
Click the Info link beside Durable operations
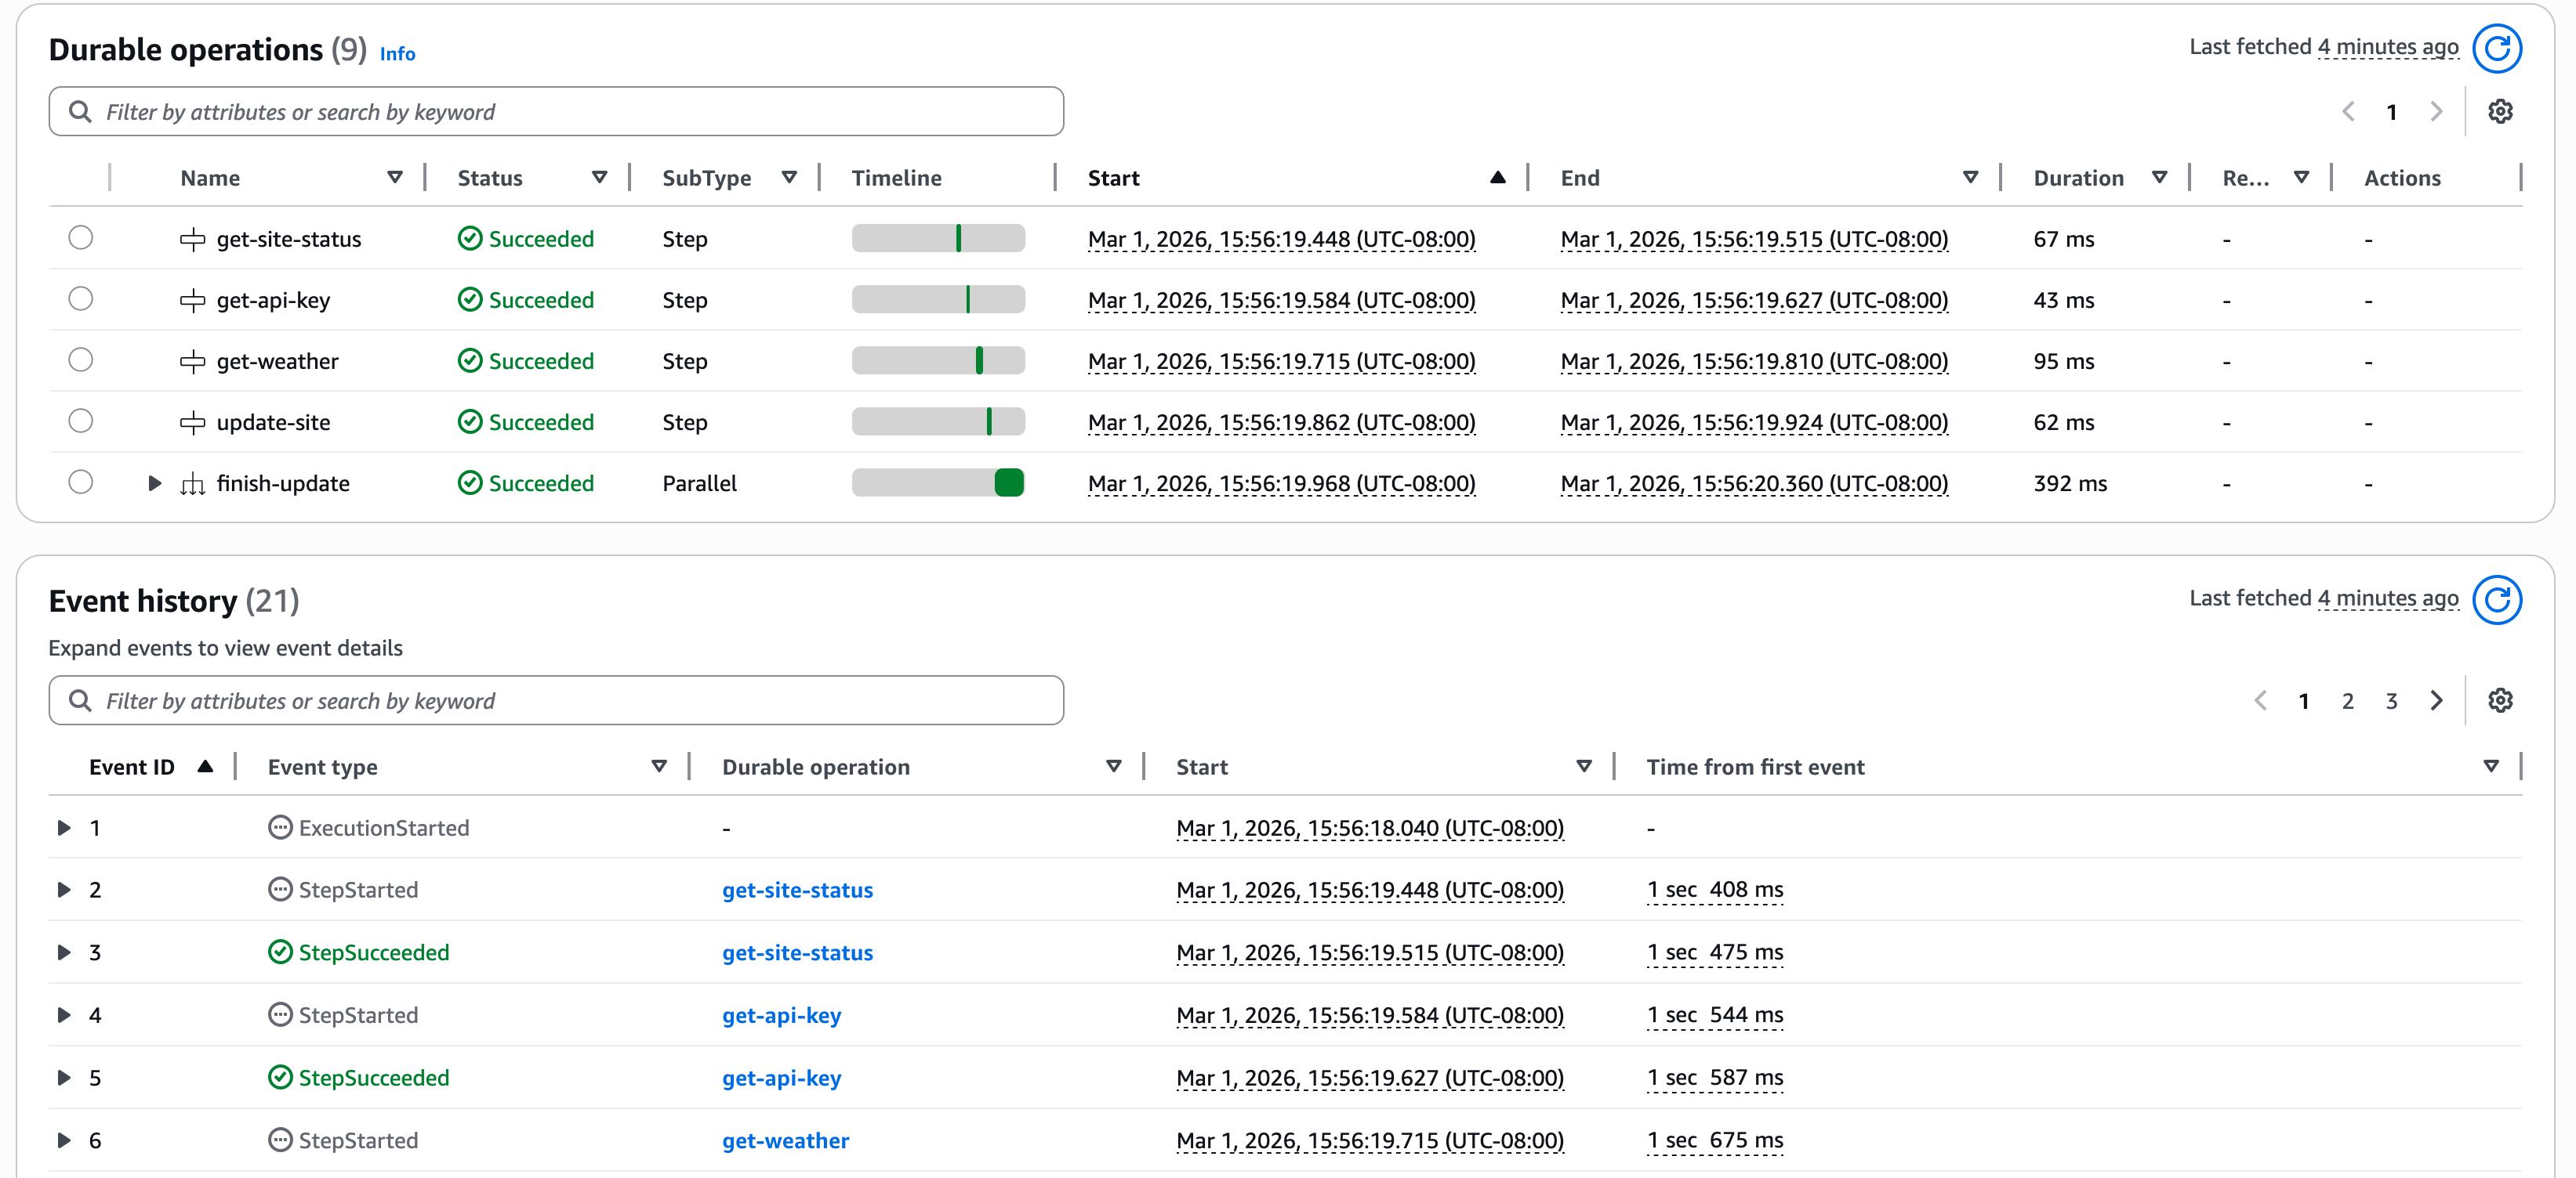click(x=397, y=53)
